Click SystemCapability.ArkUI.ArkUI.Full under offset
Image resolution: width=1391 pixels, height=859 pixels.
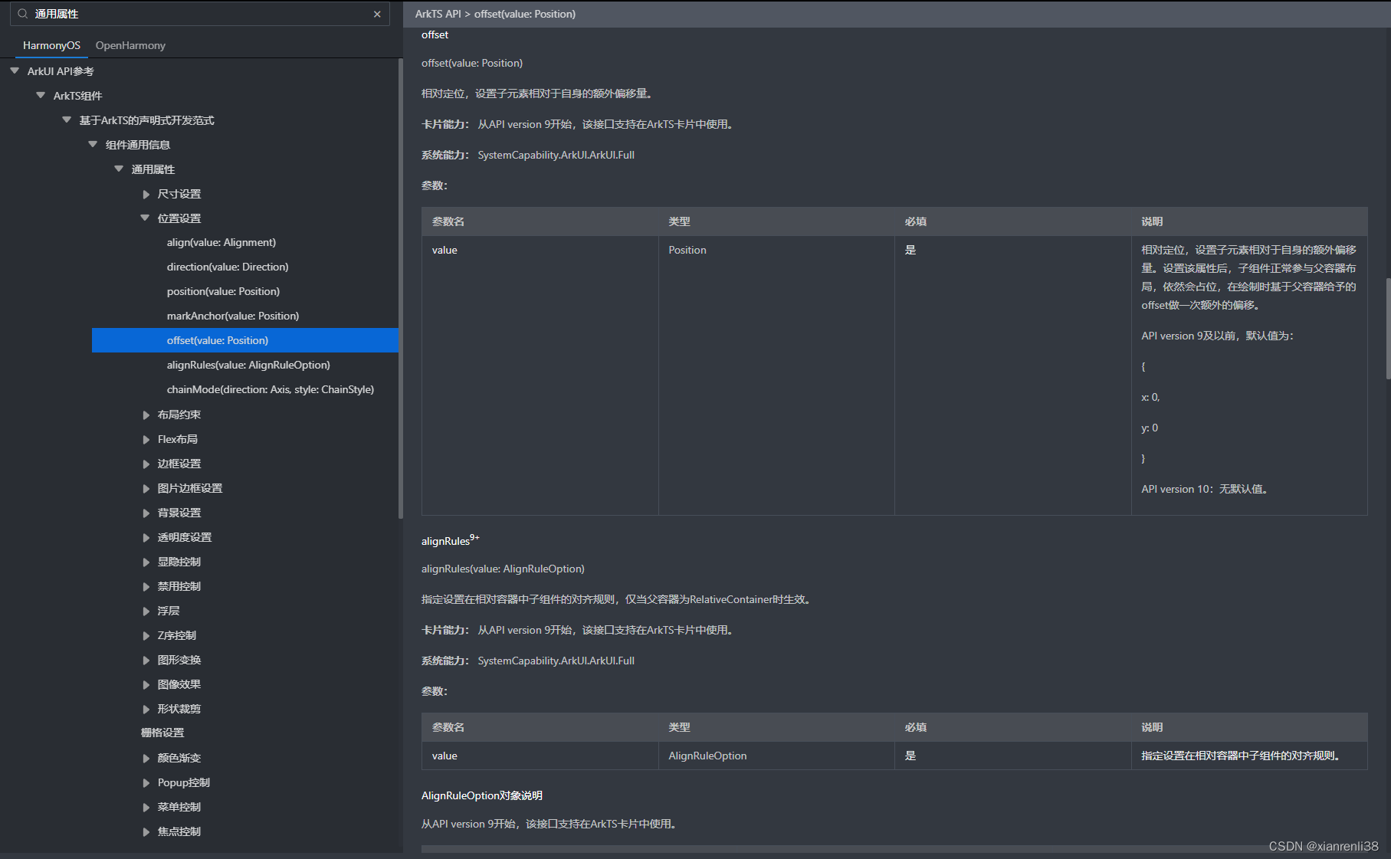556,155
